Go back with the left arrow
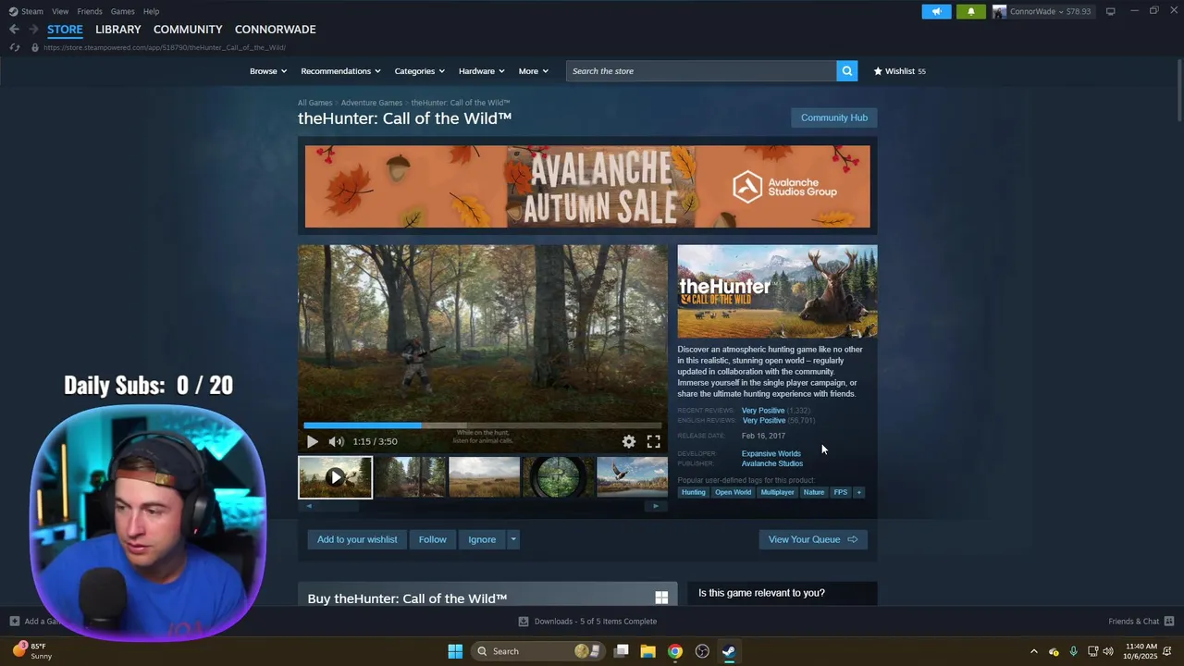This screenshot has width=1184, height=666. tap(14, 30)
